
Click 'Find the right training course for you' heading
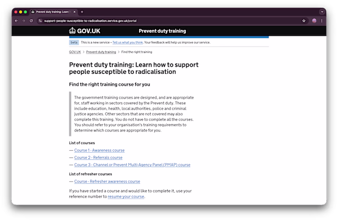(x=110, y=84)
